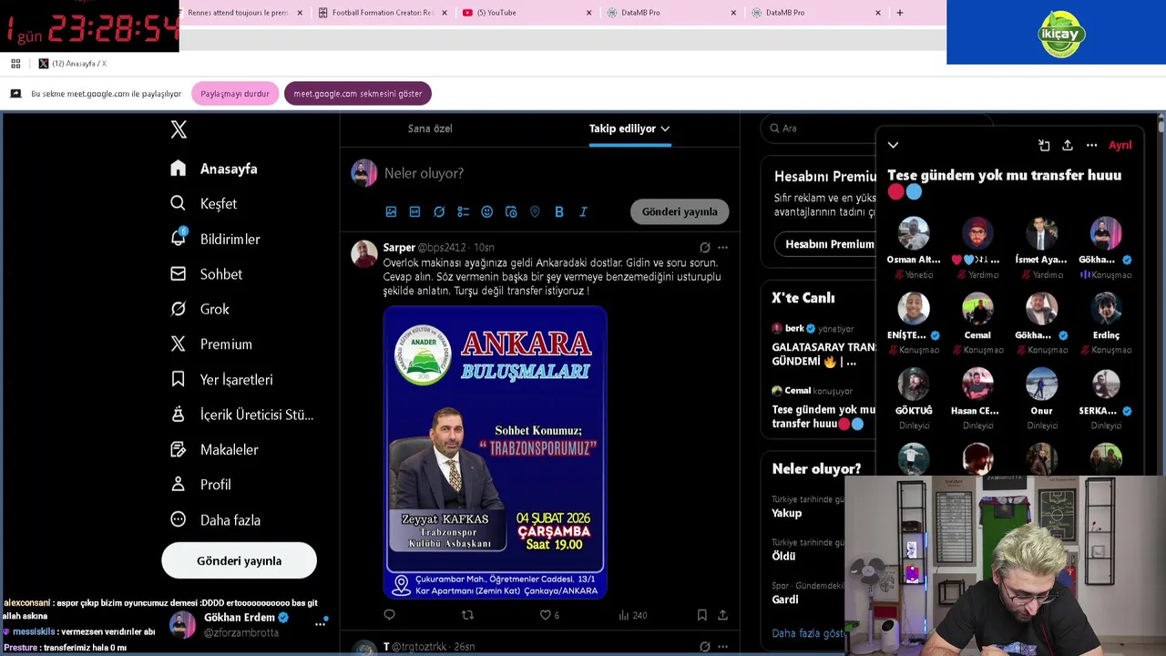This screenshot has height=656, width=1166.
Task: Click Ayrıl to leave the space
Action: click(1120, 145)
